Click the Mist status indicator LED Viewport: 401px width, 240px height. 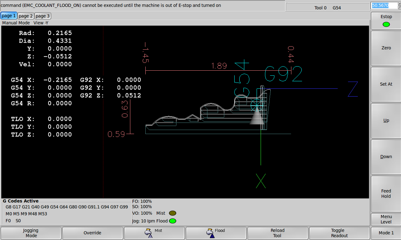tap(173, 213)
